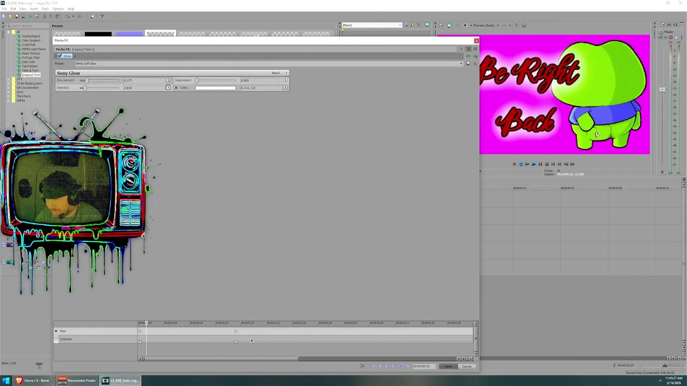Image resolution: width=687 pixels, height=386 pixels.
Task: Switch keyframe view to Lanes
Action: [448, 366]
